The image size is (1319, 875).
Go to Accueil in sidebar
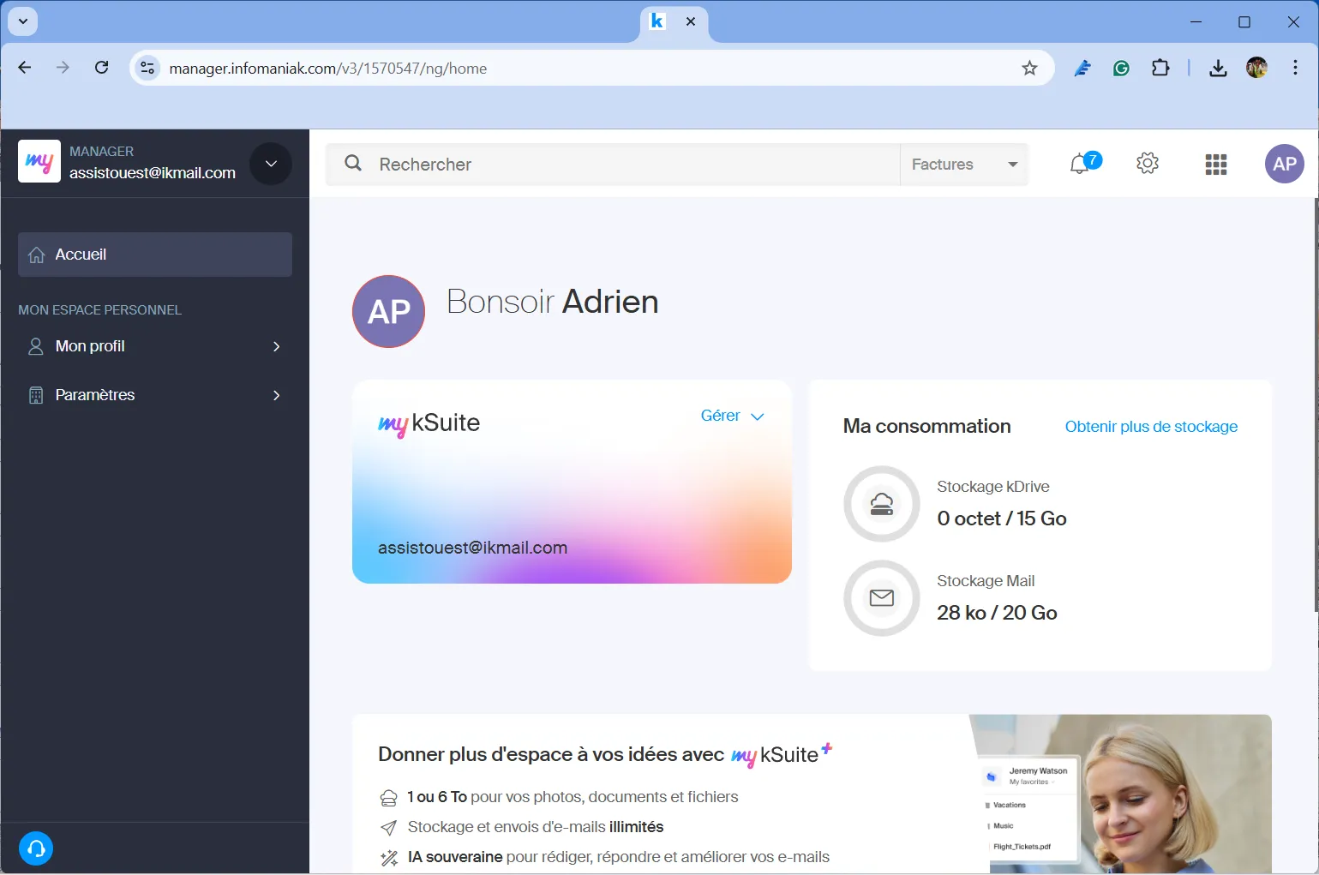click(155, 255)
